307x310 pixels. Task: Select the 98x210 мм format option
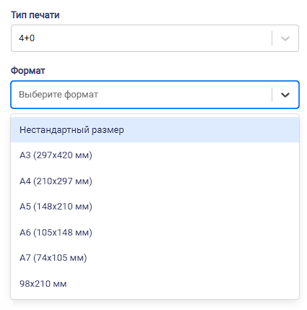[x=155, y=283]
